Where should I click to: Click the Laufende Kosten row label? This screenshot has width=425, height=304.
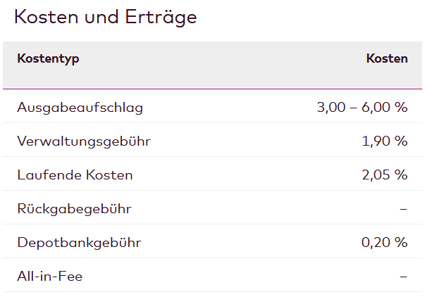coord(75,175)
